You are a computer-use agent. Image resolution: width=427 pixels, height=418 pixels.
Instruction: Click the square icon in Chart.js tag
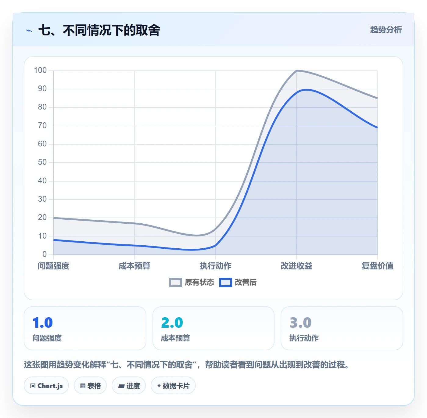tap(33, 386)
